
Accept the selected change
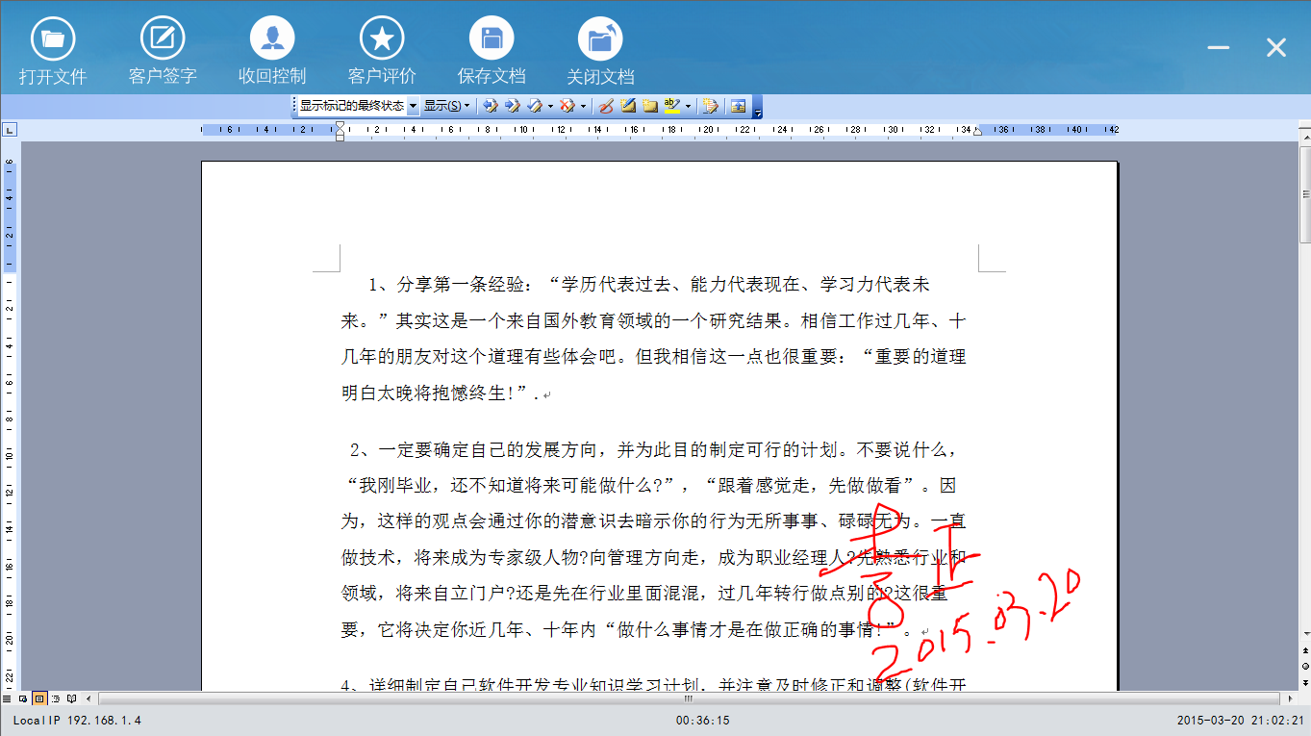(x=534, y=106)
